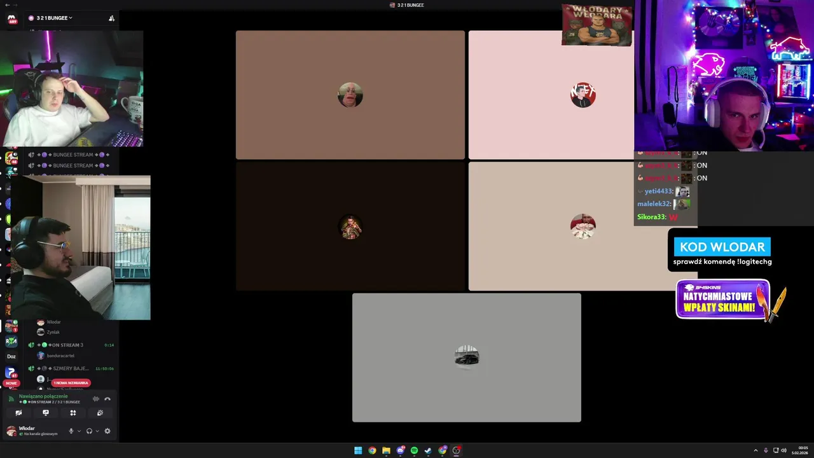
Task: Select top-left brown participant tile
Action: pyautogui.click(x=350, y=95)
